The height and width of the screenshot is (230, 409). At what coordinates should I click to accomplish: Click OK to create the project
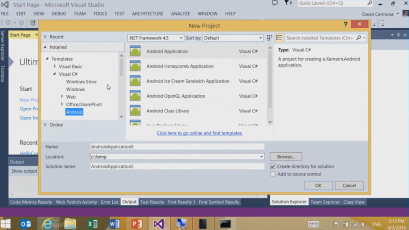[318, 185]
